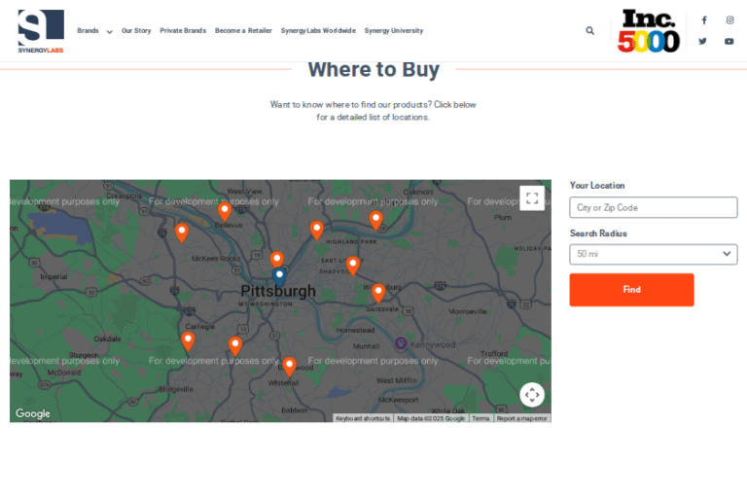Open the Private Brands menu item

click(x=183, y=31)
